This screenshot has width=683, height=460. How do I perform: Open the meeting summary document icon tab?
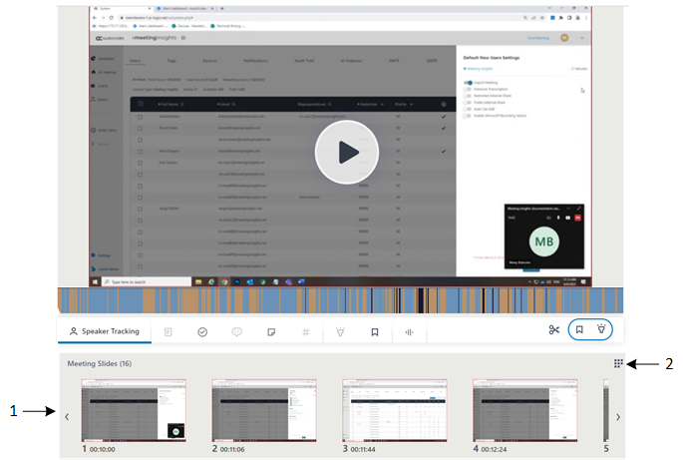(x=169, y=331)
